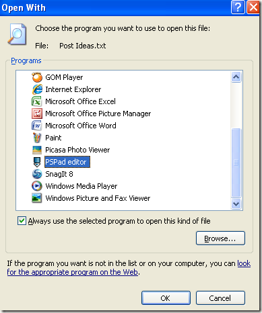Select the GOM Player icon

click(x=37, y=77)
